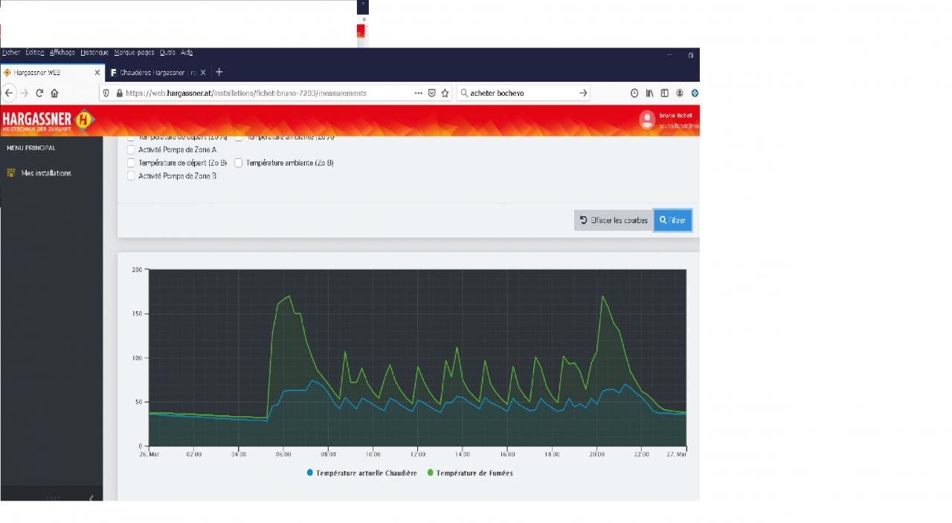Viewport: 952px width, 523px height.
Task: Enable Température ambiante (Zo B) checkbox
Action: point(239,163)
